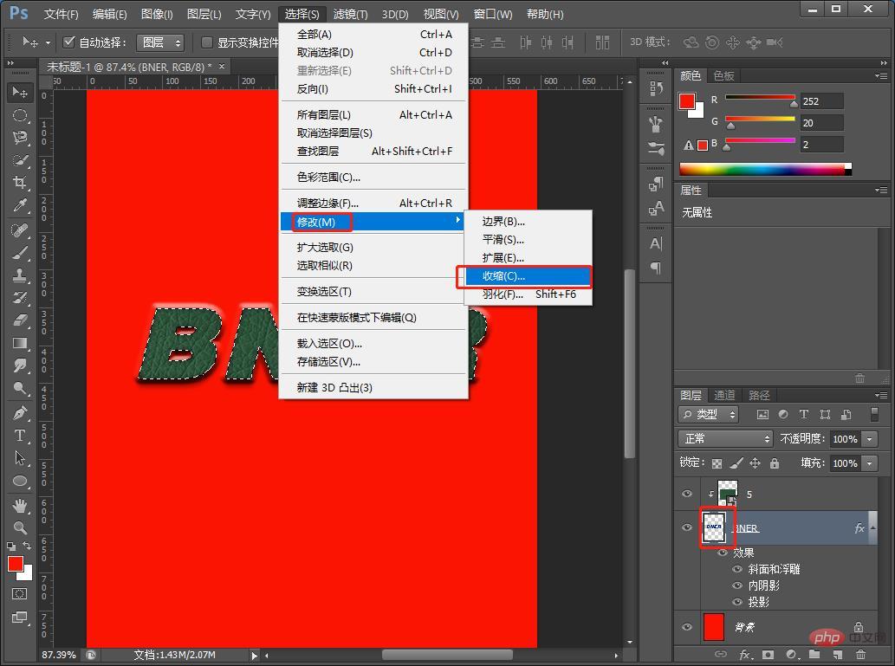The image size is (895, 666).
Task: Toggle the 自动选择 checkbox
Action: tap(69, 42)
